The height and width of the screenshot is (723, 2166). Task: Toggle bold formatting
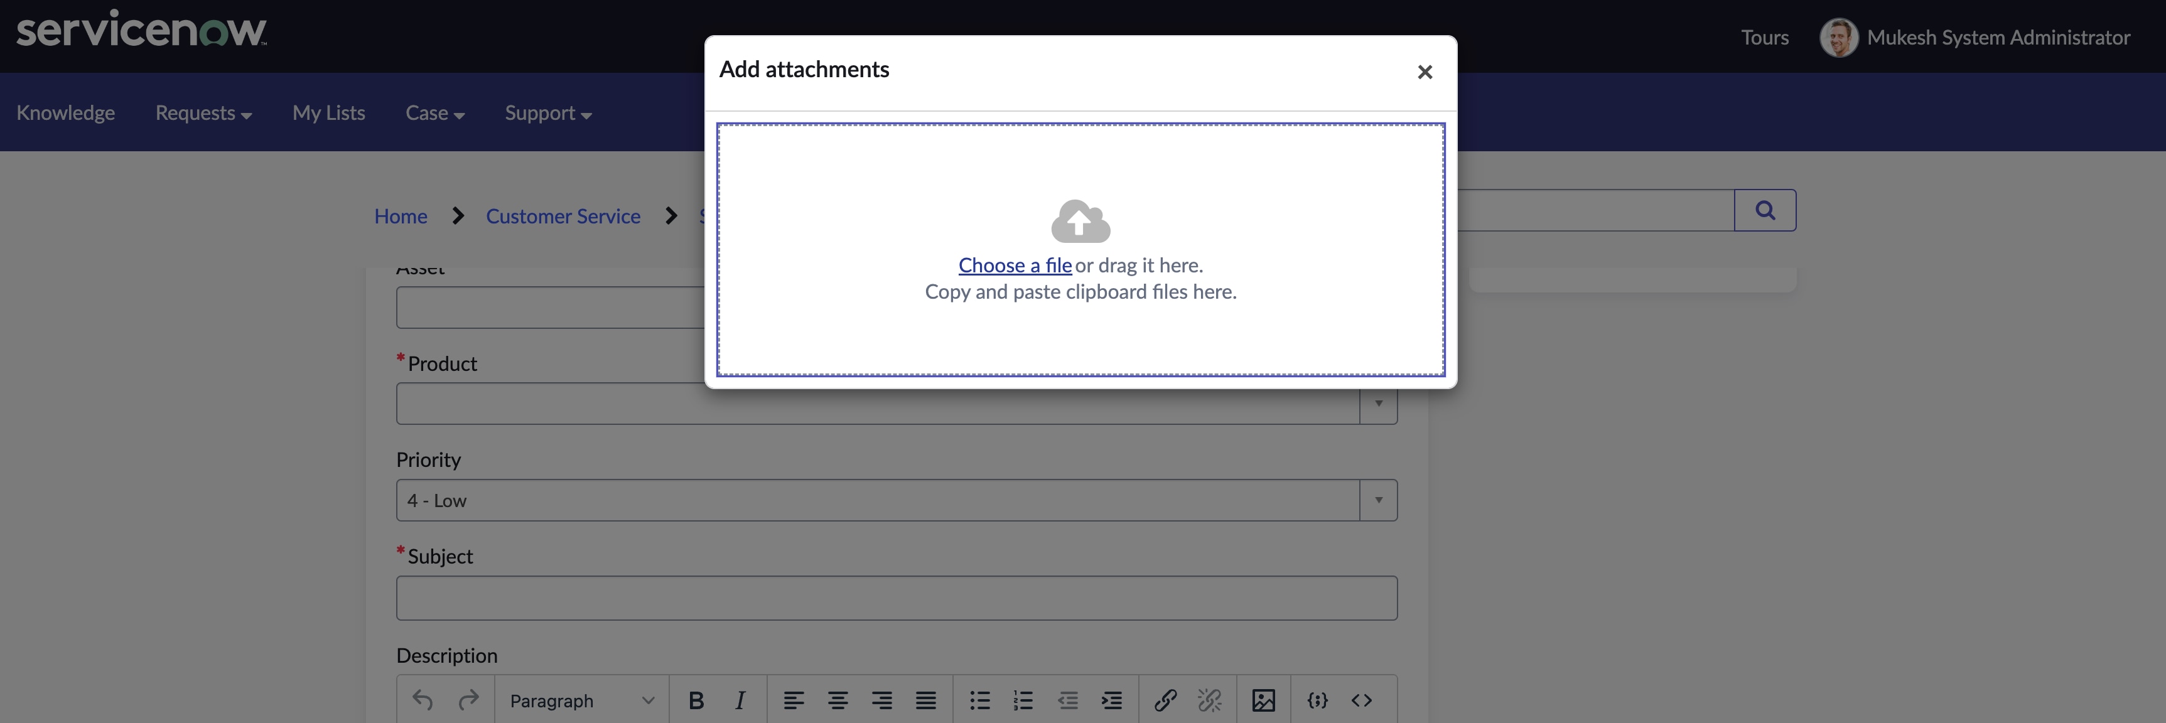[x=696, y=700]
